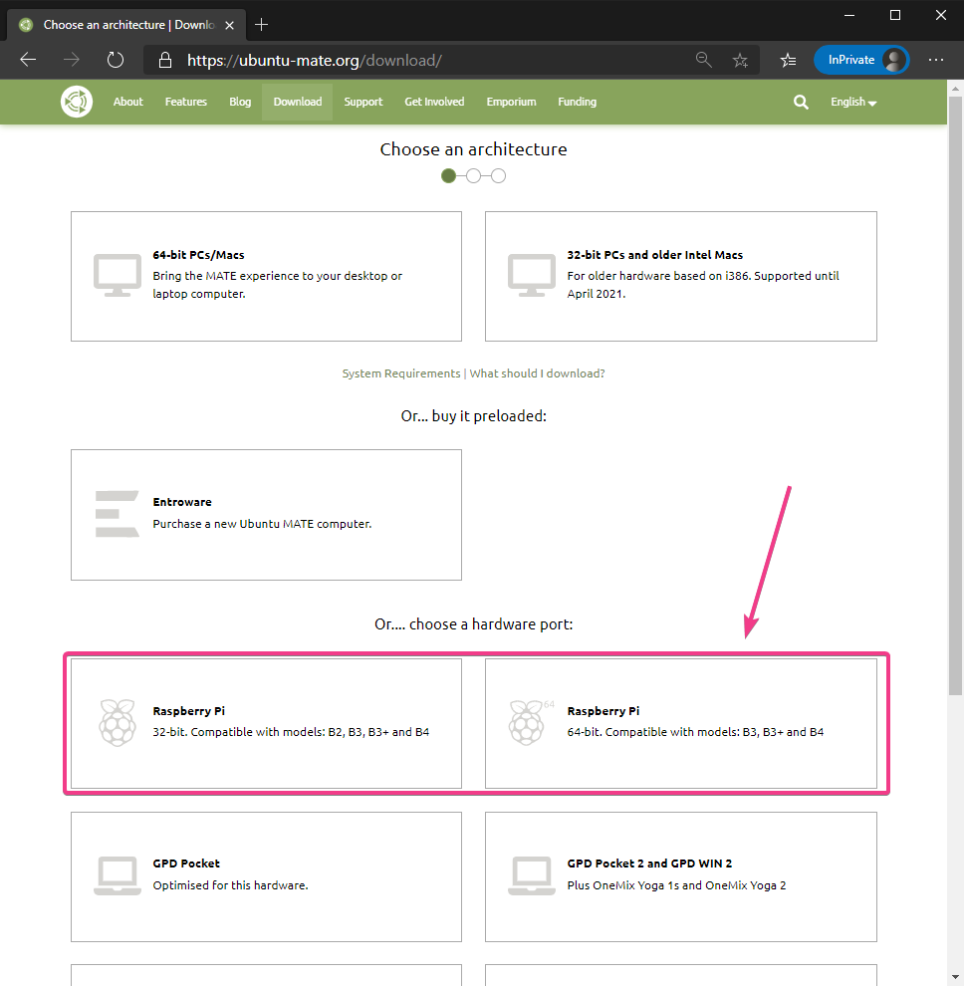The image size is (964, 986).
Task: Go to the Blog page
Action: click(x=240, y=102)
